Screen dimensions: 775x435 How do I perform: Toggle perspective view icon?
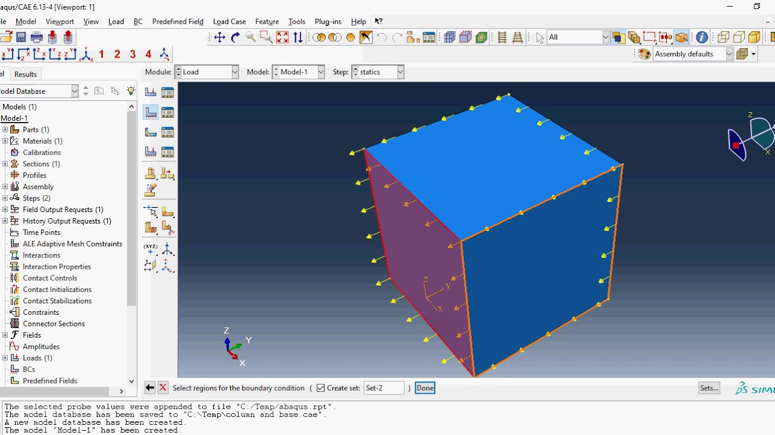click(518, 37)
